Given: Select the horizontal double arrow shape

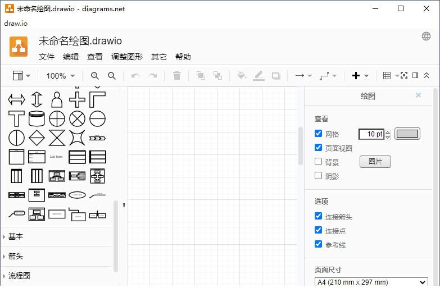Looking at the screenshot, I should [16, 99].
